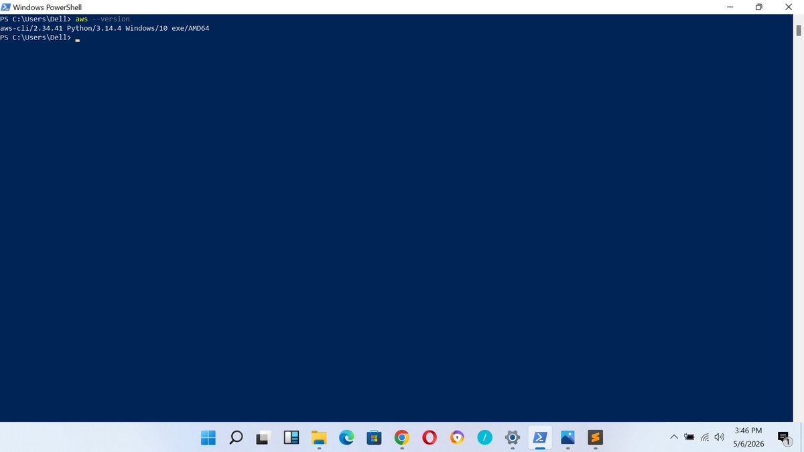Click the Show desktop strip in taskbar
The height and width of the screenshot is (452, 804).
[802, 437]
